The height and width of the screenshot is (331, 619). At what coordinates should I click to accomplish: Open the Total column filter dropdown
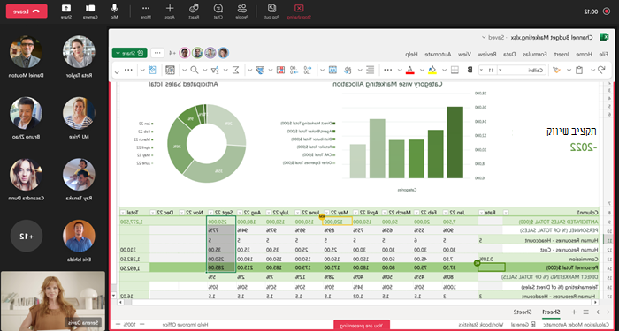[x=122, y=213]
